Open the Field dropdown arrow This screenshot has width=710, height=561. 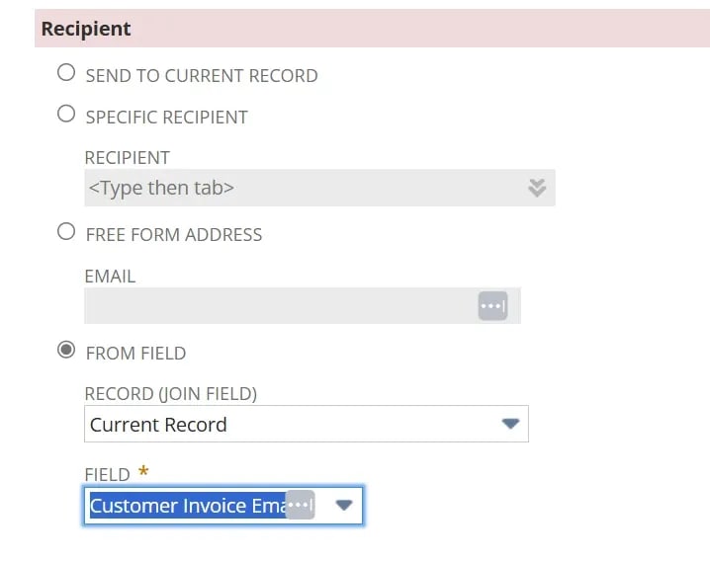[344, 506]
